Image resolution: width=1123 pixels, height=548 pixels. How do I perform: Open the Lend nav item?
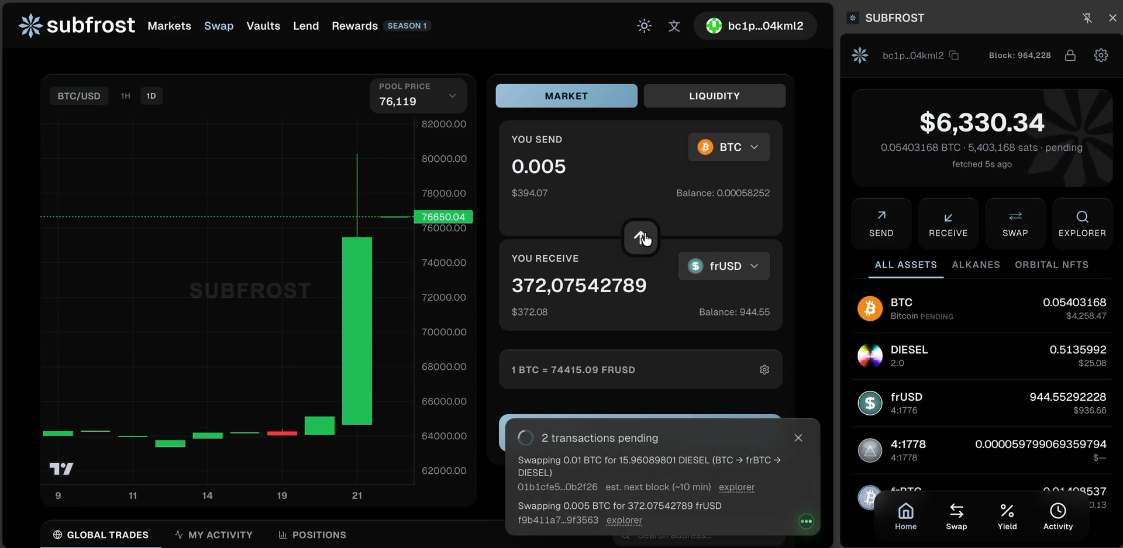point(306,26)
